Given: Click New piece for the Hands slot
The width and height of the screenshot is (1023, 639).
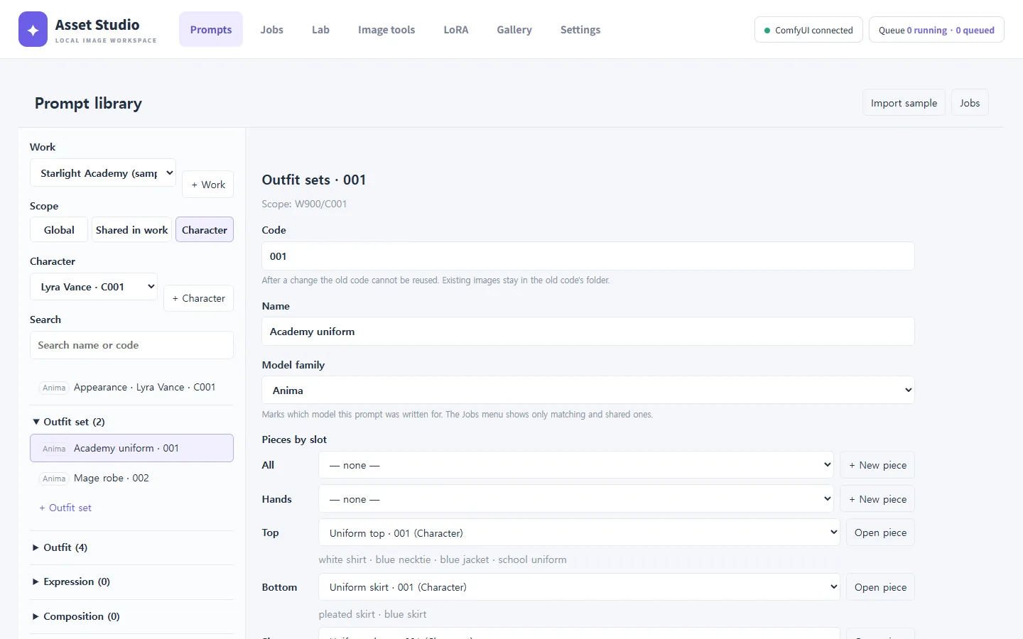Looking at the screenshot, I should [877, 499].
